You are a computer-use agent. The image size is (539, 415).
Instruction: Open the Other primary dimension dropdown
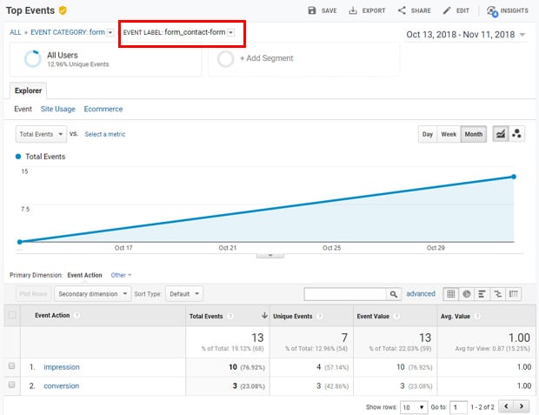[x=121, y=275]
